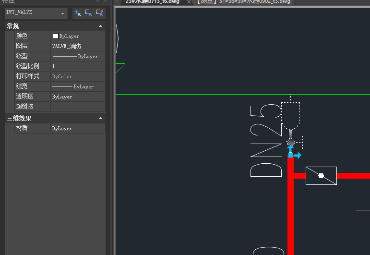370x255 pixels.
Task: Click the 材质 property label
Action: [x=22, y=128]
